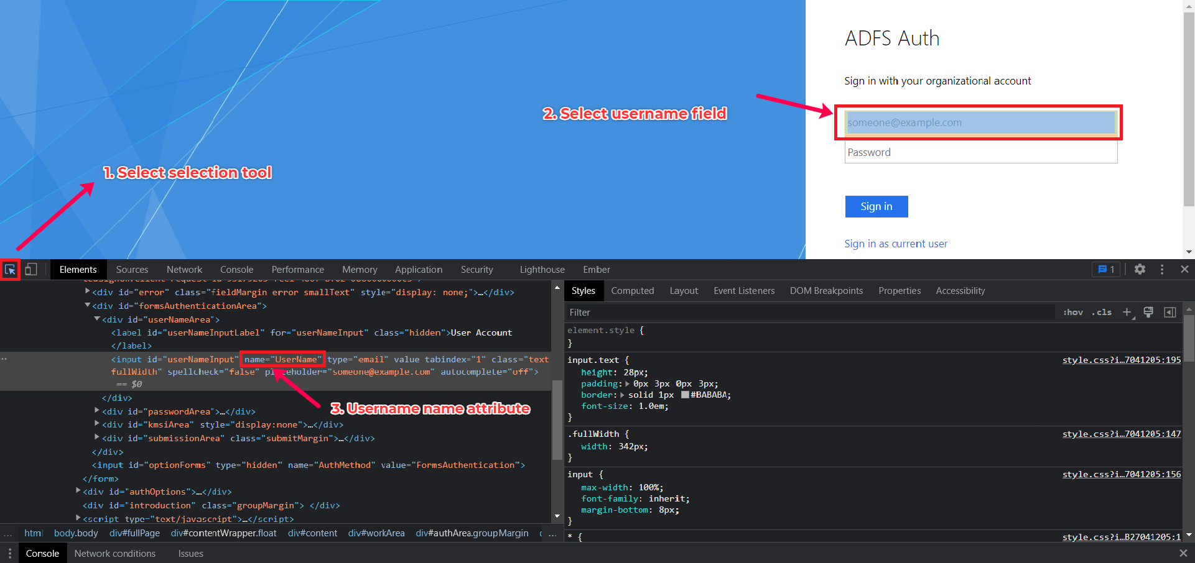The height and width of the screenshot is (563, 1195).
Task: Select div#contentWrapper.float breadcrumb
Action: [x=224, y=533]
